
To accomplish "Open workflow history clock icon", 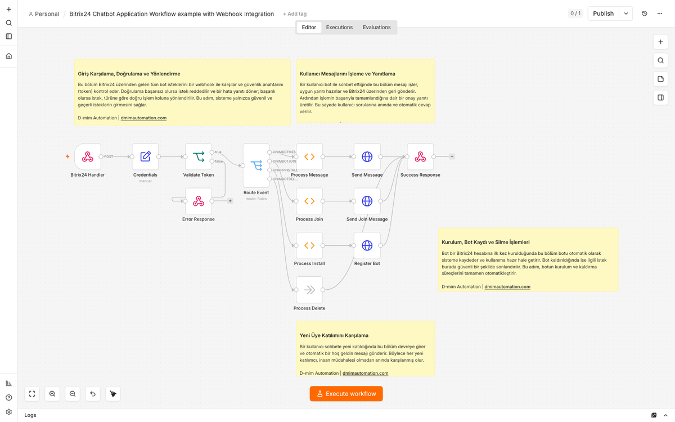I will 645,14.
